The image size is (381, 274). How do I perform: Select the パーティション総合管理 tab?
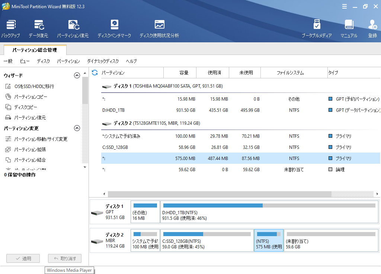point(35,50)
